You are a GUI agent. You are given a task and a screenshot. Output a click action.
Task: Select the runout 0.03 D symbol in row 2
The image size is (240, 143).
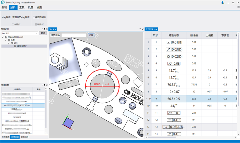(174, 50)
